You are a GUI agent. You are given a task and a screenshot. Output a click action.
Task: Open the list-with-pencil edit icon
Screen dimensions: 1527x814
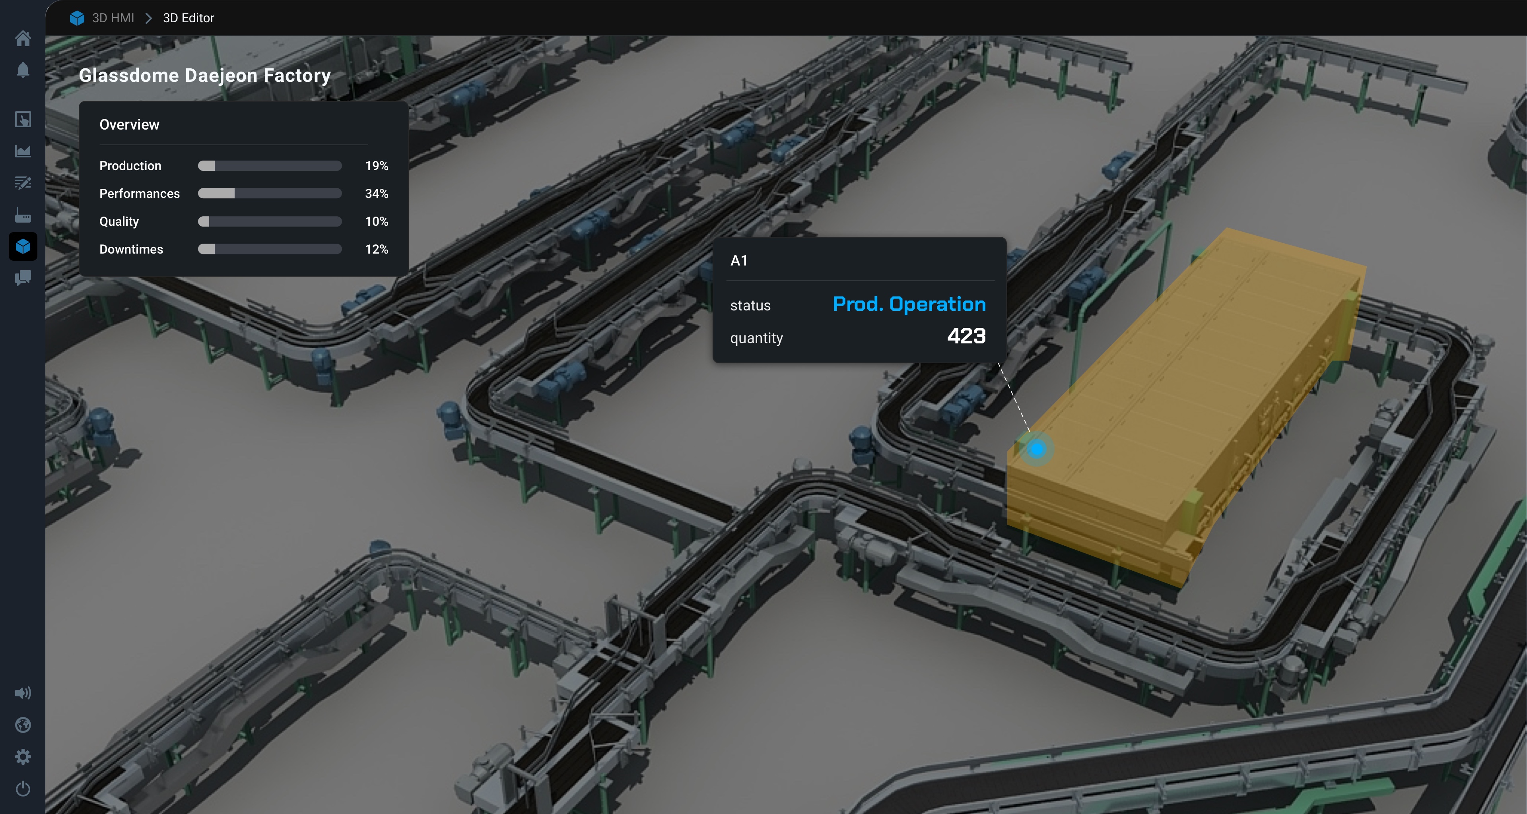click(23, 182)
